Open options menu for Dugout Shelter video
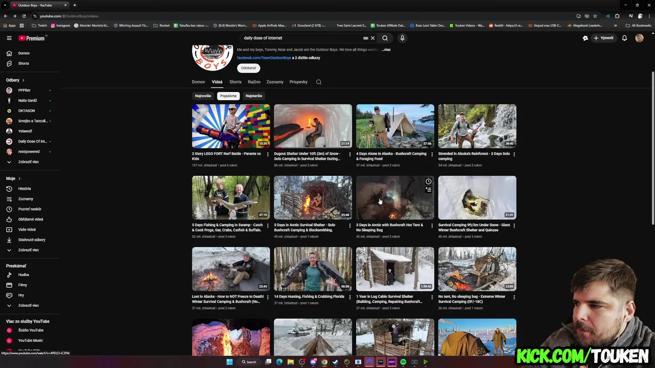This screenshot has height=368, width=655. [350, 154]
